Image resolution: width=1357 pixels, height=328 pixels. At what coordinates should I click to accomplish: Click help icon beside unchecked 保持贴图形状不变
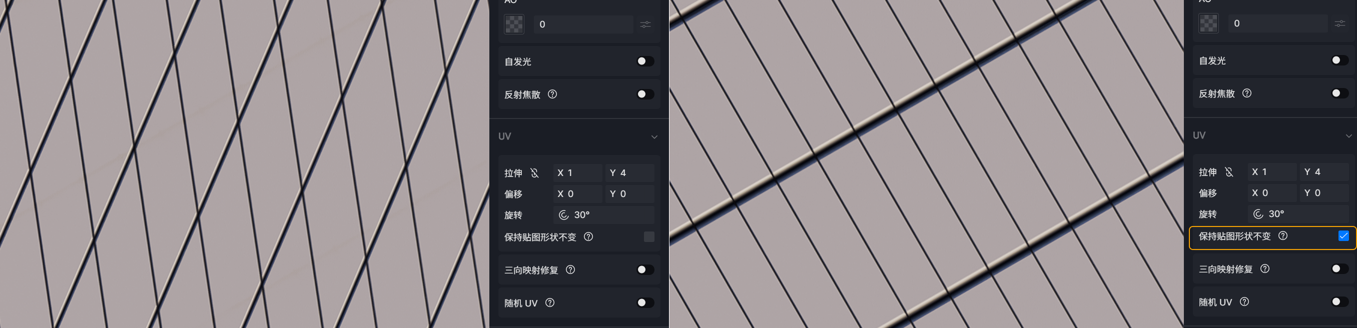pyautogui.click(x=588, y=237)
